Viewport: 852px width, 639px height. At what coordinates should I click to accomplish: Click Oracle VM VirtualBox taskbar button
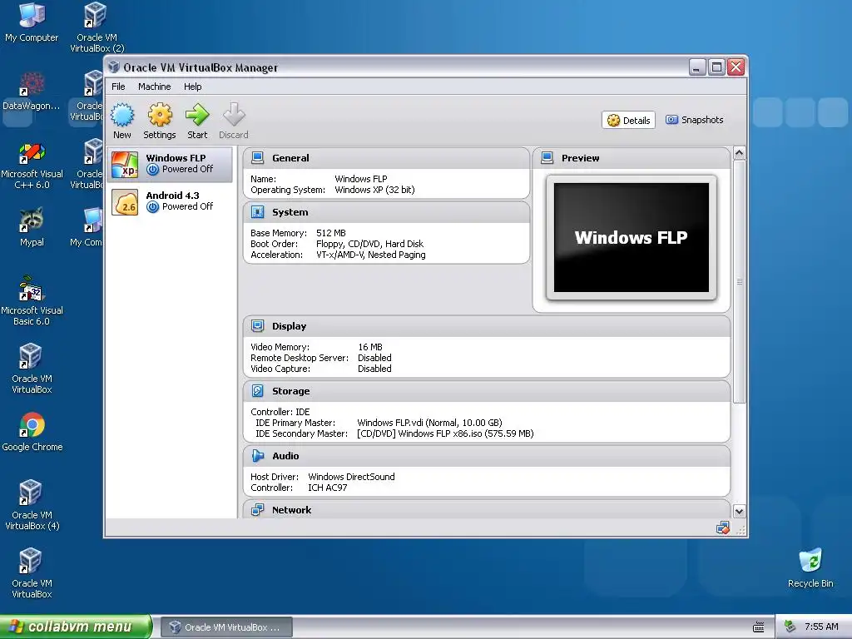[227, 627]
